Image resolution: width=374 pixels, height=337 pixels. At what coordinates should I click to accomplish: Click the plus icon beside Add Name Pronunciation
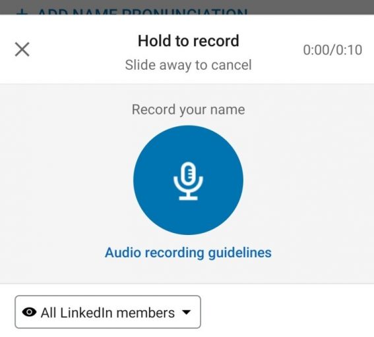pos(22,12)
